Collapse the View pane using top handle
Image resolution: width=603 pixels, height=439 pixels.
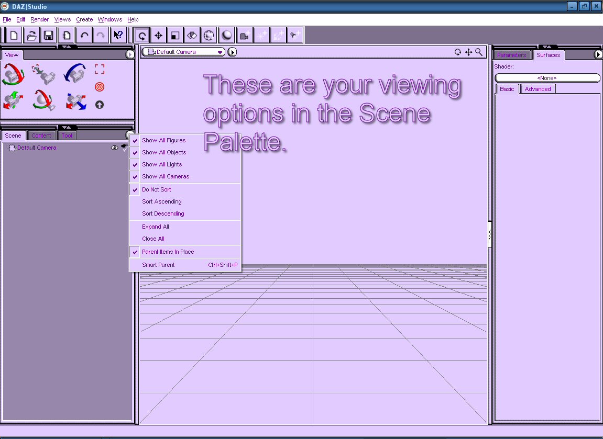67,47
